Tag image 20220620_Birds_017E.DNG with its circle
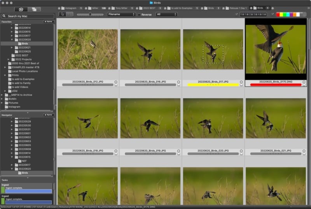311x209 pixels. pyautogui.click(x=304, y=82)
